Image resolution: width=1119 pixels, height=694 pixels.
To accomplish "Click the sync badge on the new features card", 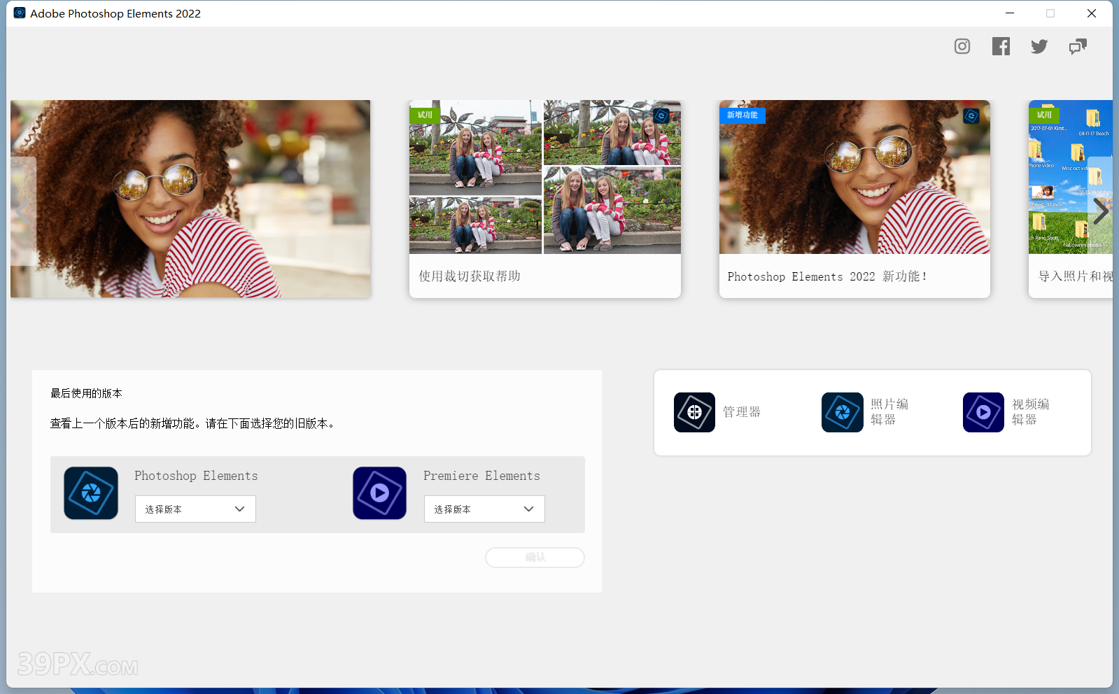I will click(x=971, y=116).
